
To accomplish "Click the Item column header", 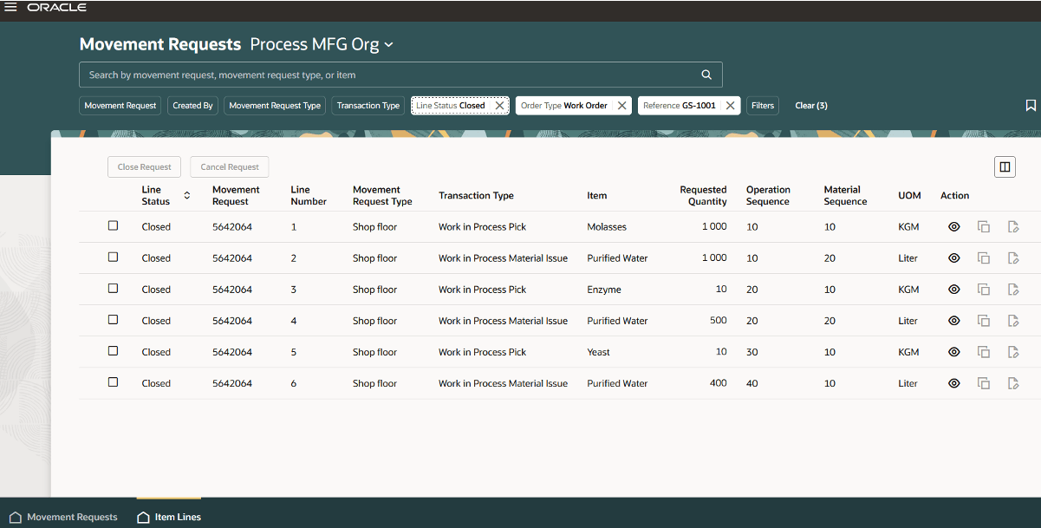I will click(x=597, y=196).
